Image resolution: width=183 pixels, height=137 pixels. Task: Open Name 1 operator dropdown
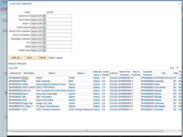pos(44,23)
